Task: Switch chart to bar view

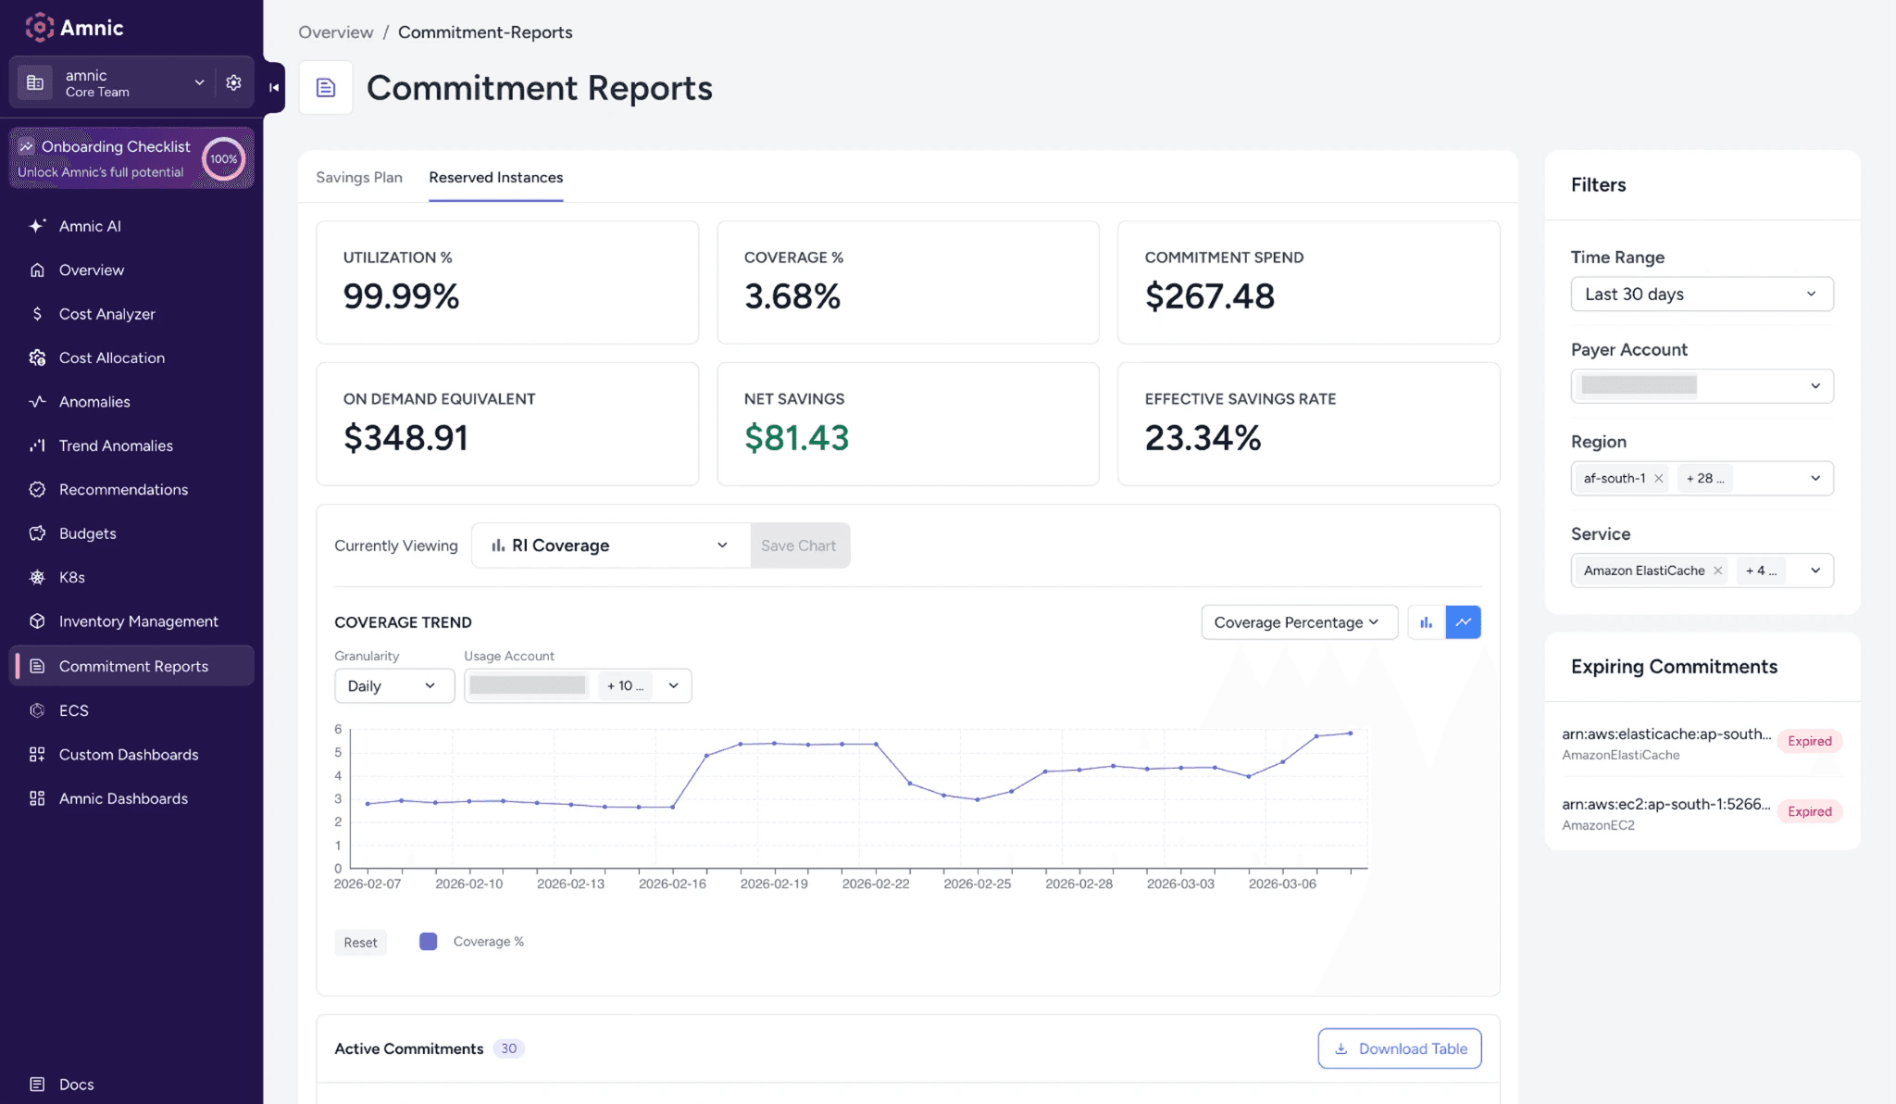Action: (x=1426, y=622)
